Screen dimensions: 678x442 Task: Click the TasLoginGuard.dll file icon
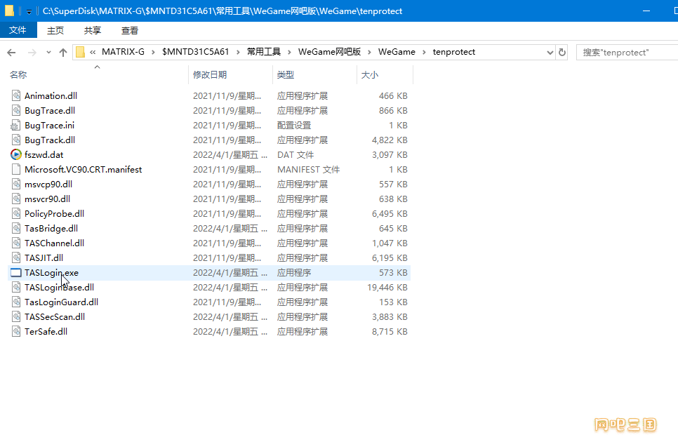[x=16, y=302]
